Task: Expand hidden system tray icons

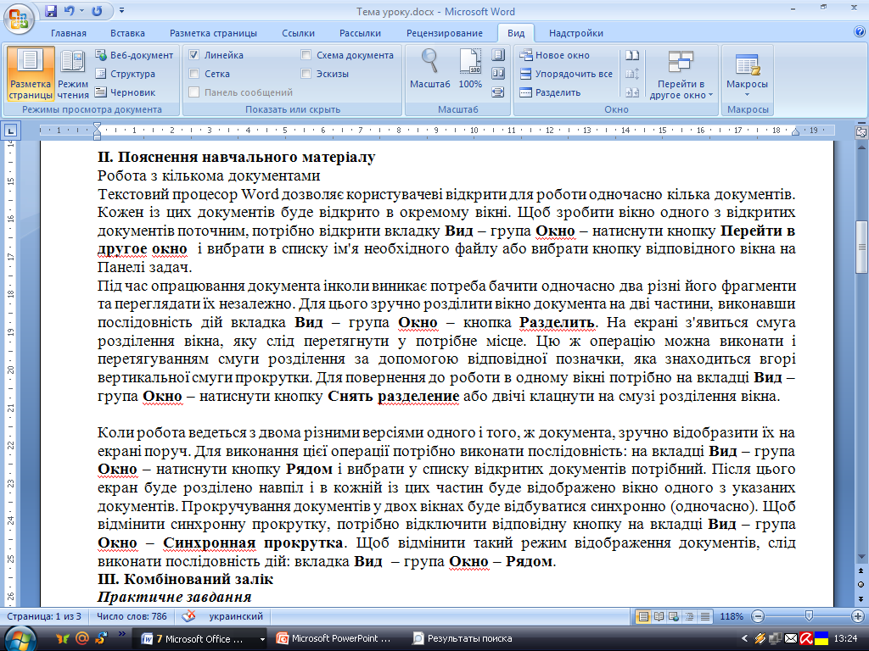Action: pyautogui.click(x=744, y=639)
